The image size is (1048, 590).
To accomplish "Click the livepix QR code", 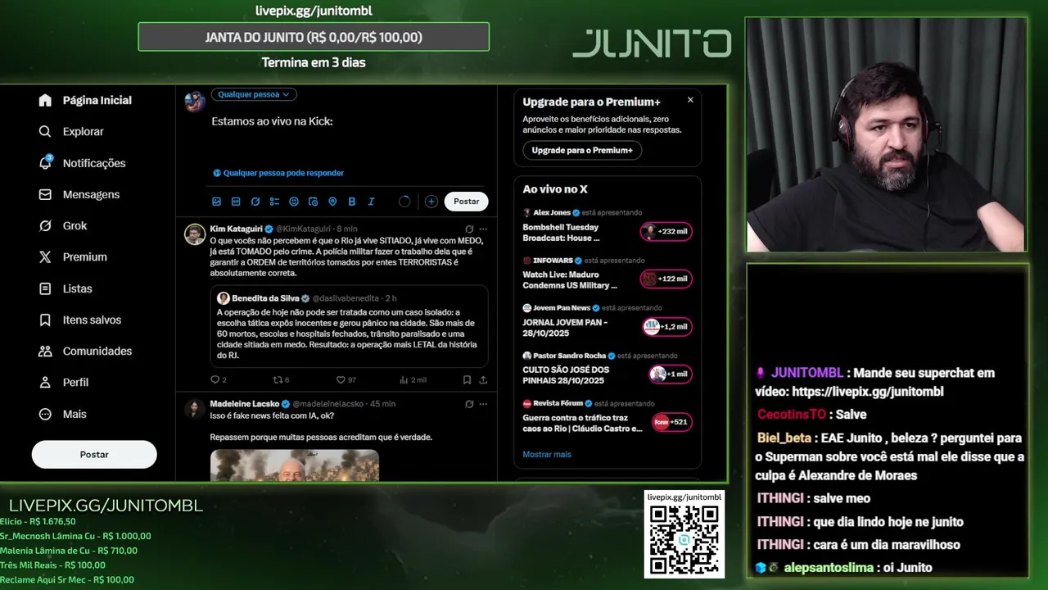I will point(684,539).
